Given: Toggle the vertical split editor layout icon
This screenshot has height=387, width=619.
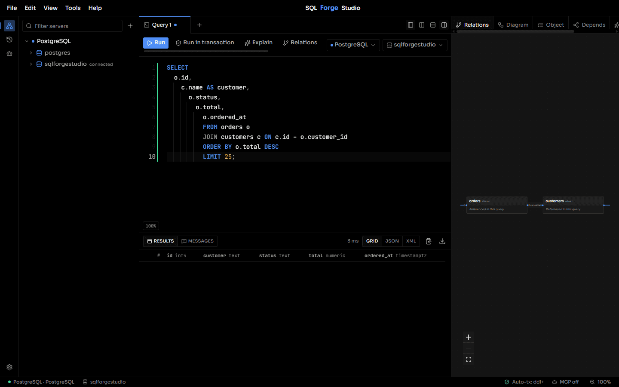Looking at the screenshot, I should [x=422, y=25].
